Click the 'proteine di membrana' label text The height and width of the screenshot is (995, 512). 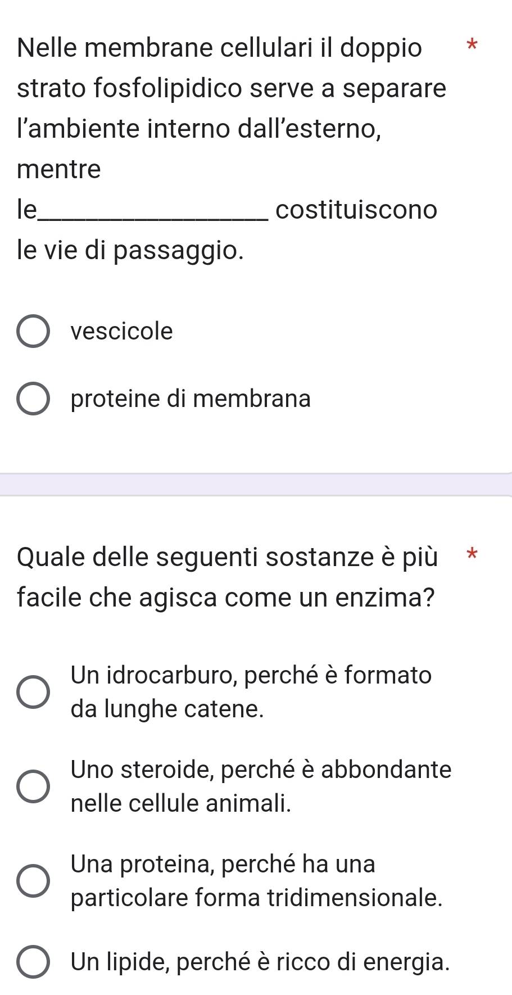pyautogui.click(x=191, y=399)
